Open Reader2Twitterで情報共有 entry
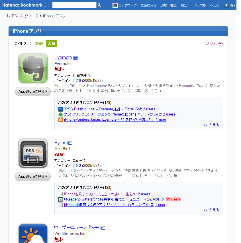241x243 pixels. coord(115,199)
